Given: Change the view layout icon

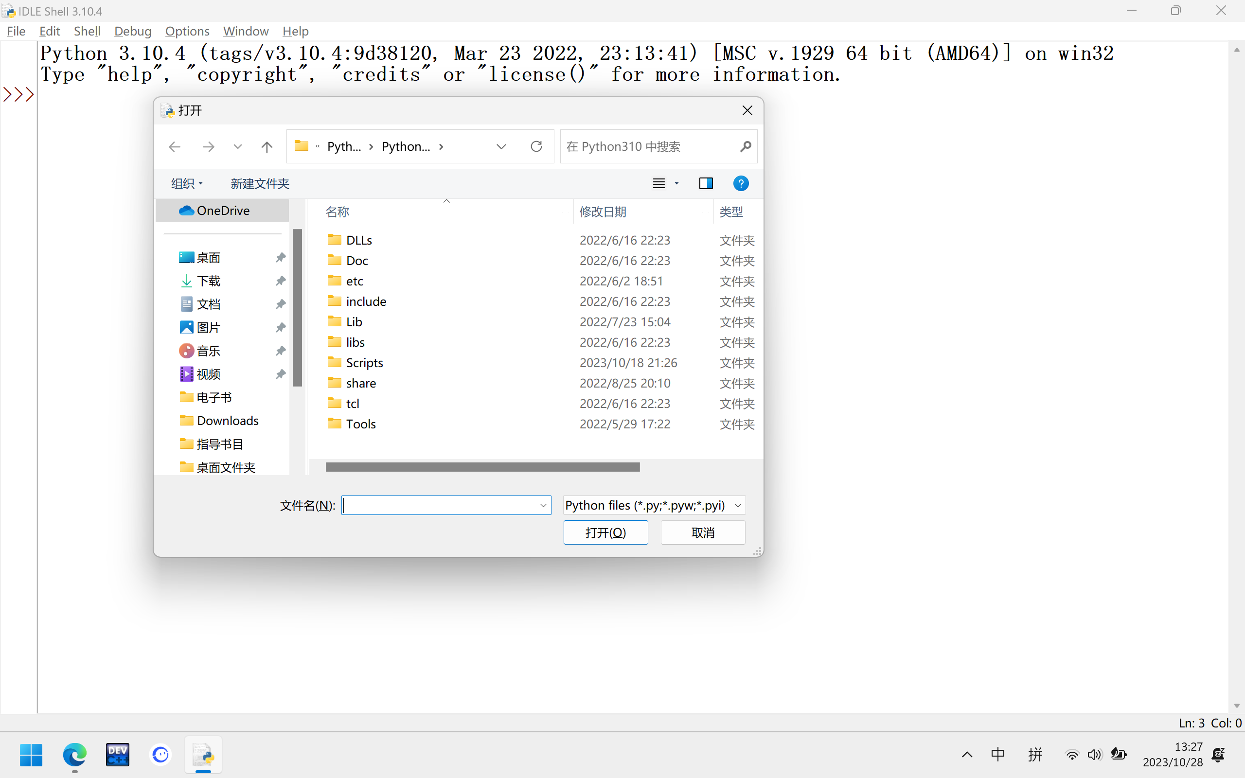Looking at the screenshot, I should pyautogui.click(x=659, y=183).
